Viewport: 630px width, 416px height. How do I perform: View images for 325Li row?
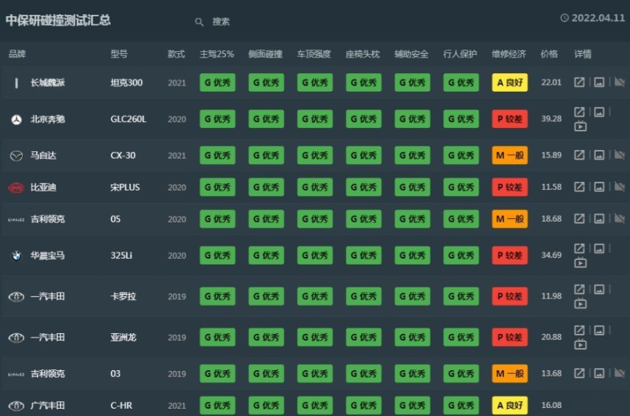599,248
